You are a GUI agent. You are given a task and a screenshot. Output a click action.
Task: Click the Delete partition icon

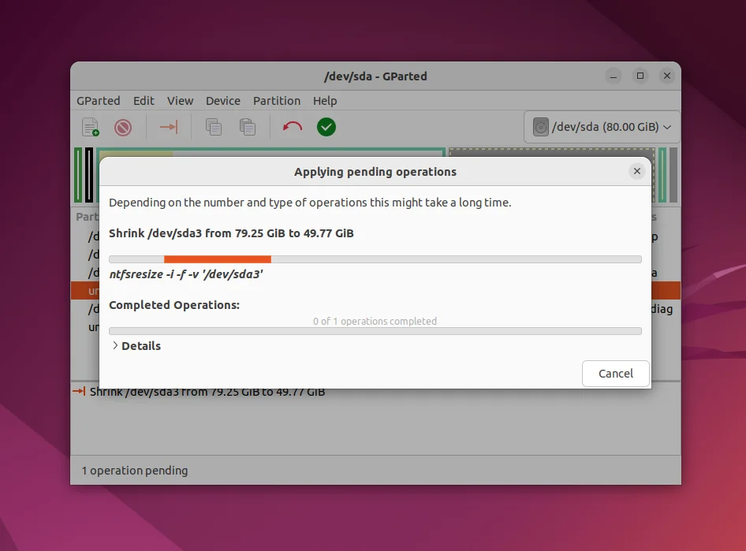pos(123,128)
